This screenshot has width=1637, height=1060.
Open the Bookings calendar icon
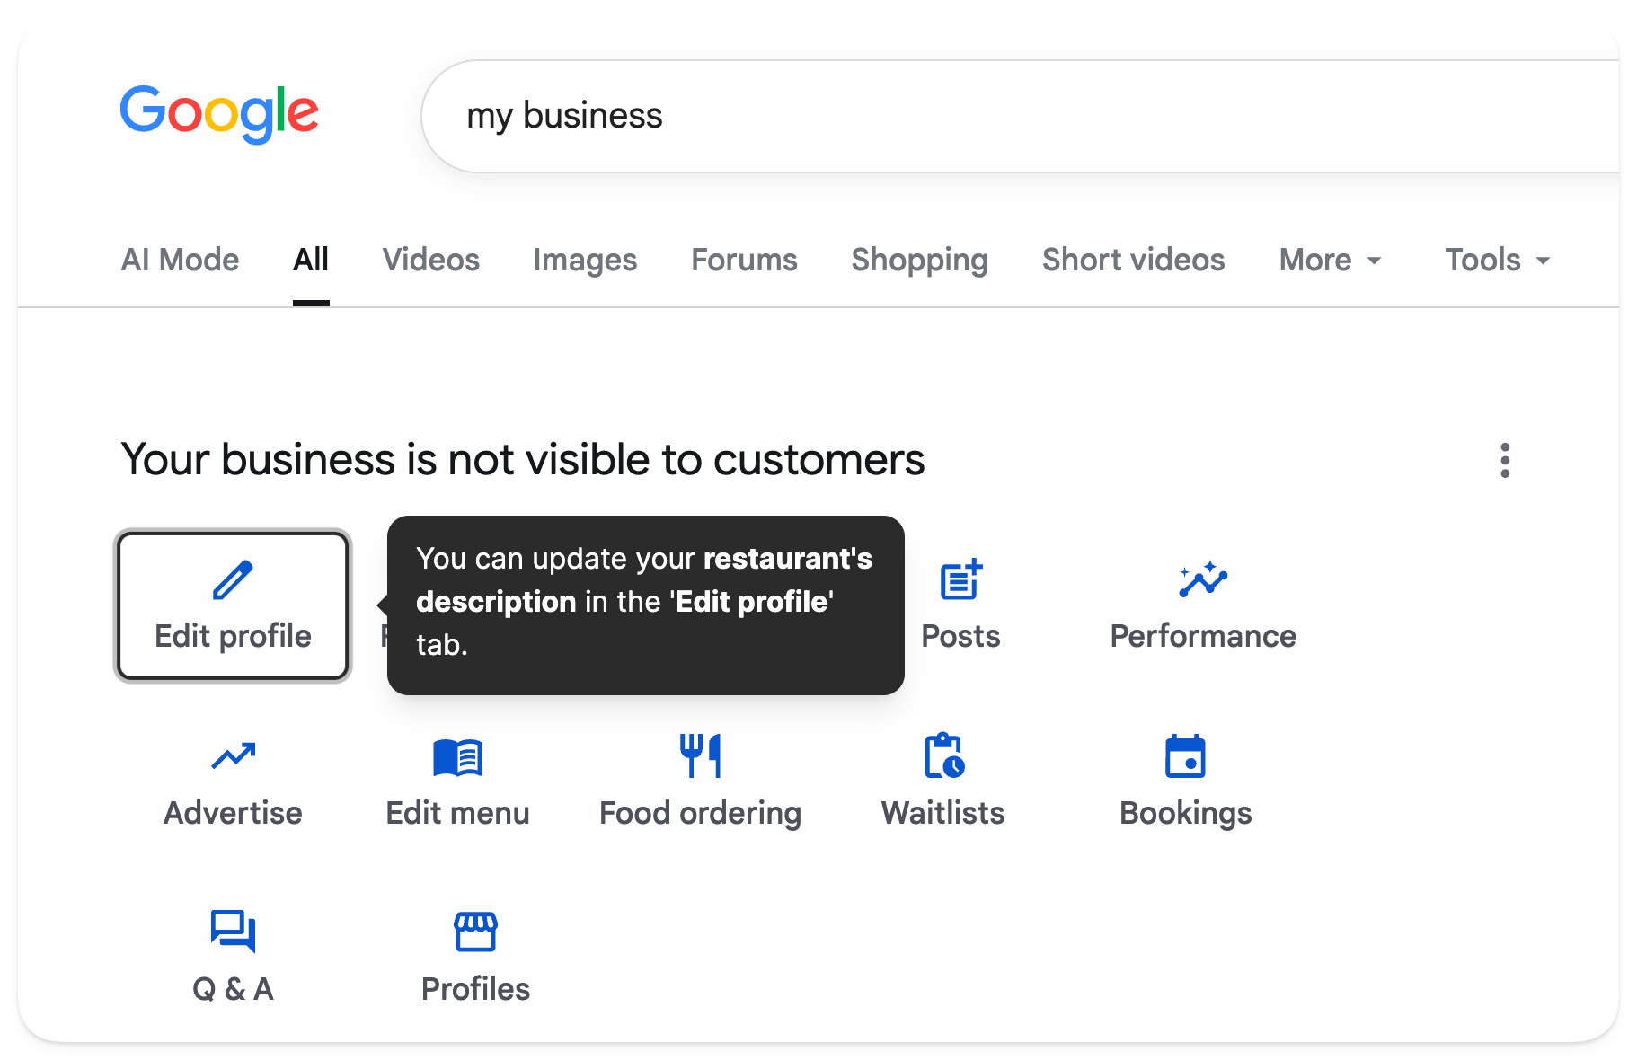[1185, 755]
